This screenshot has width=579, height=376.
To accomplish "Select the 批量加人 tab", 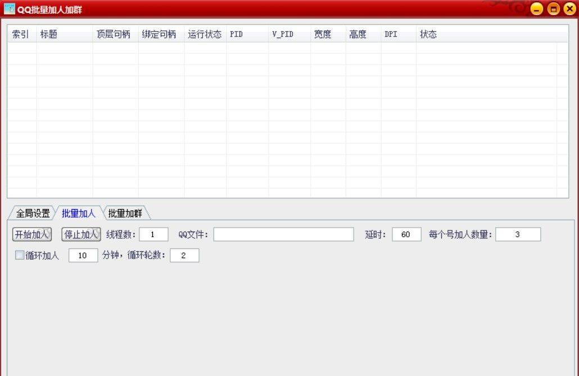I will pos(79,214).
